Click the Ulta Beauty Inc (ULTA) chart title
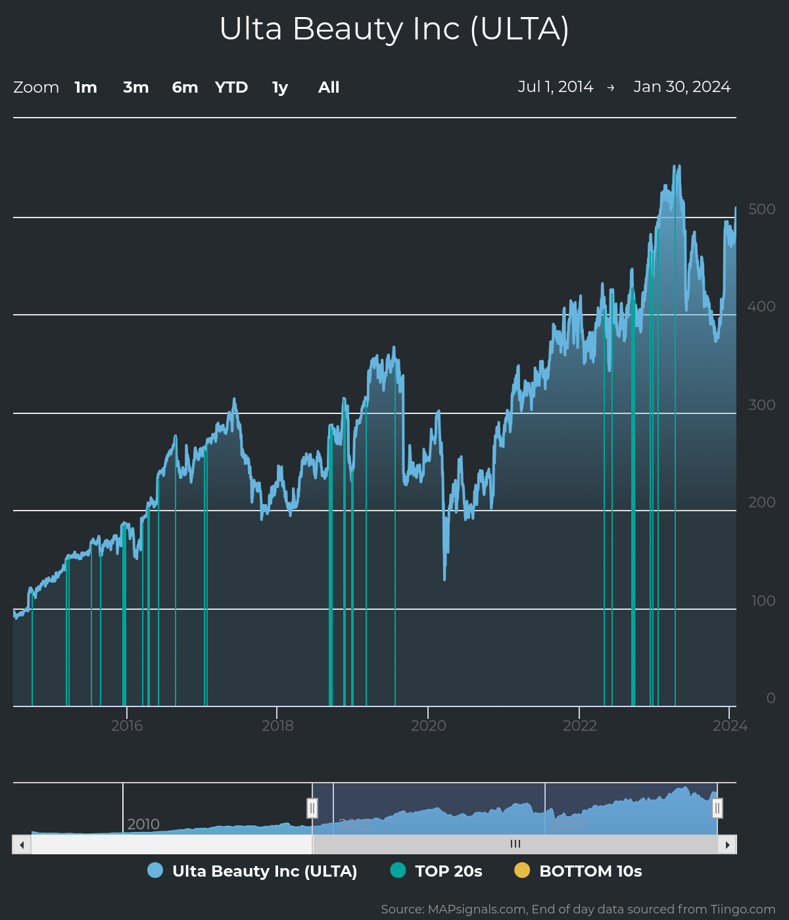Screen dimensions: 789x920 click(394, 29)
